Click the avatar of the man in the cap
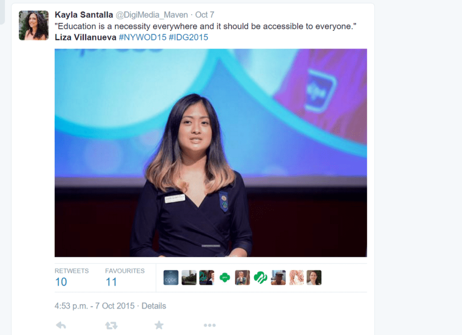 278,278
